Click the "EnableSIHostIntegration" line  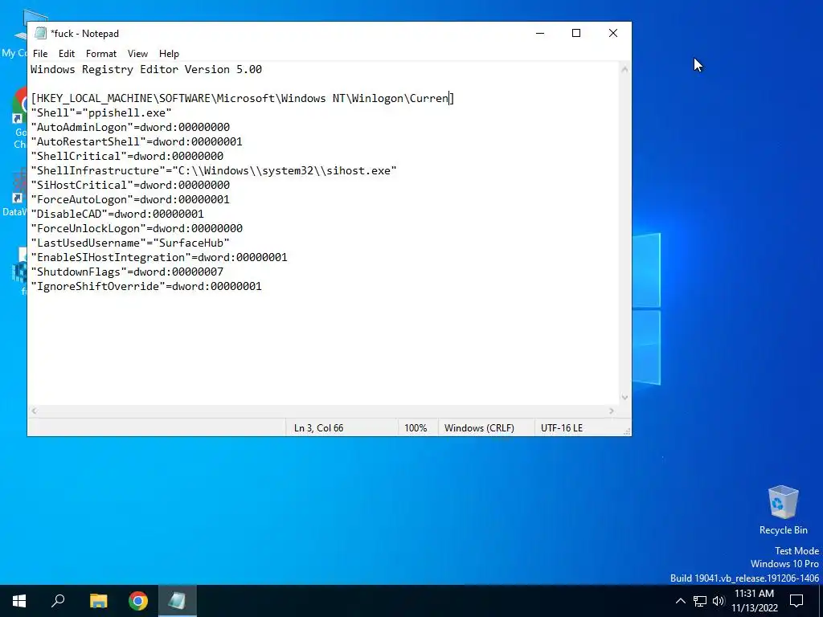[x=159, y=257]
